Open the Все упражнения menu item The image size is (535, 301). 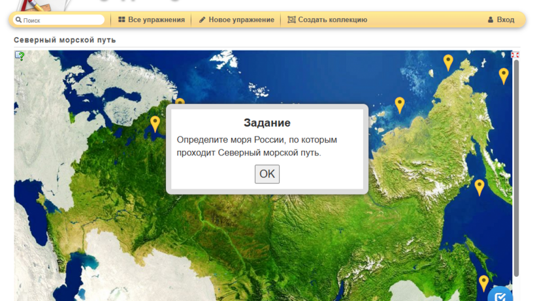152,20
